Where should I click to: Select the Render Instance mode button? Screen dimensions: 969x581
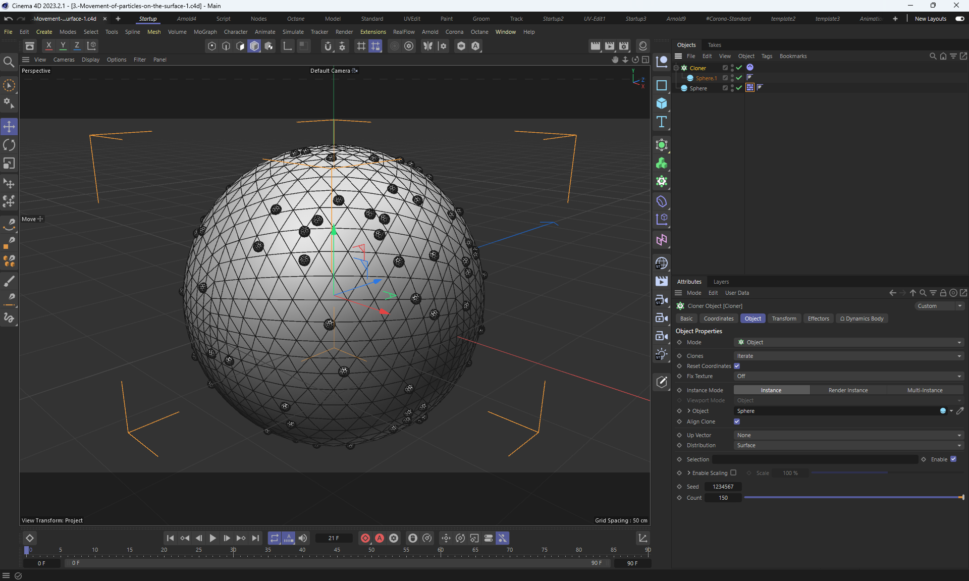click(x=848, y=390)
